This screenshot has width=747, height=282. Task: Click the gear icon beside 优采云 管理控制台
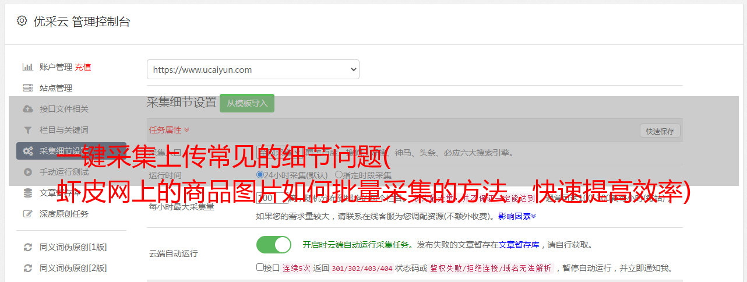click(22, 21)
